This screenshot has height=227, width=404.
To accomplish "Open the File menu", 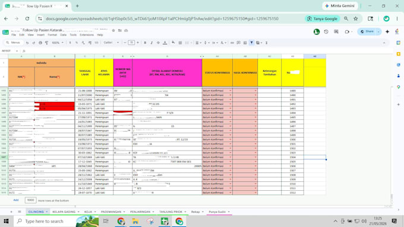I will (14, 35).
